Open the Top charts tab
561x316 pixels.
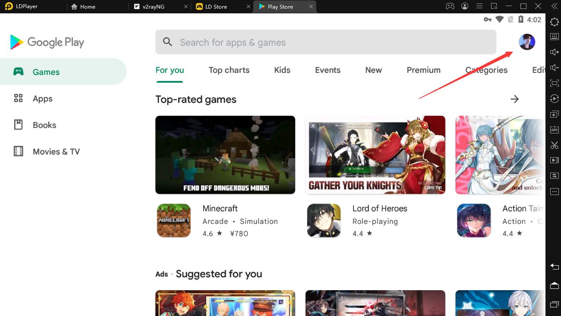click(x=229, y=70)
